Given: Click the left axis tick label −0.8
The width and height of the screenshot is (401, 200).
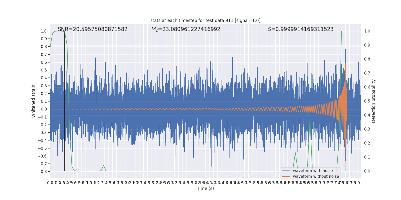Looking at the screenshot, I should [x=43, y=172].
